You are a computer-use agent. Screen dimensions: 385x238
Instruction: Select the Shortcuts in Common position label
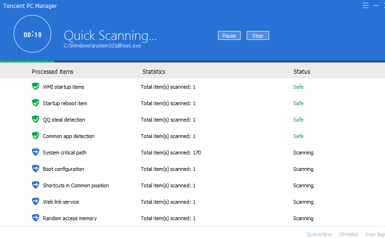(76, 185)
